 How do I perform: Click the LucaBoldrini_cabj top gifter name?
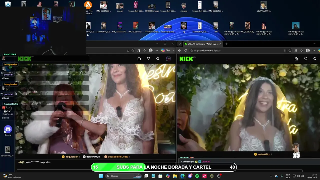(118, 157)
